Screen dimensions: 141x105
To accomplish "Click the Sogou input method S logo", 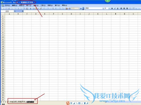I will point(68,103).
